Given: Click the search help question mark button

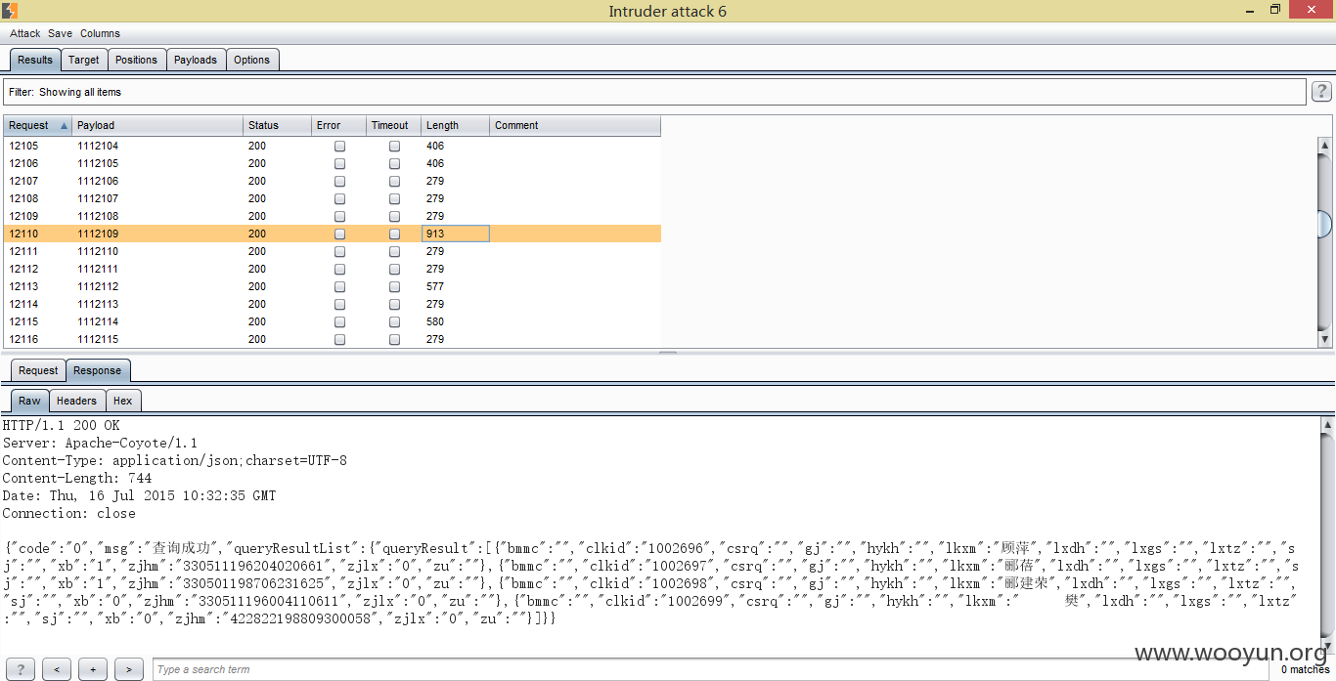Looking at the screenshot, I should pos(21,669).
